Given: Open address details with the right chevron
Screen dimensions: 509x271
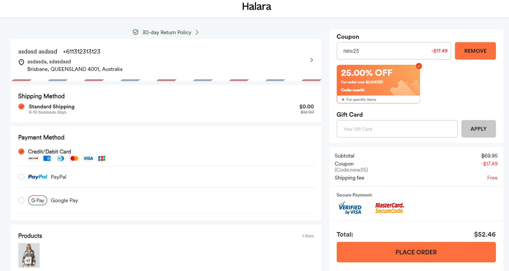Looking at the screenshot, I should 312,60.
